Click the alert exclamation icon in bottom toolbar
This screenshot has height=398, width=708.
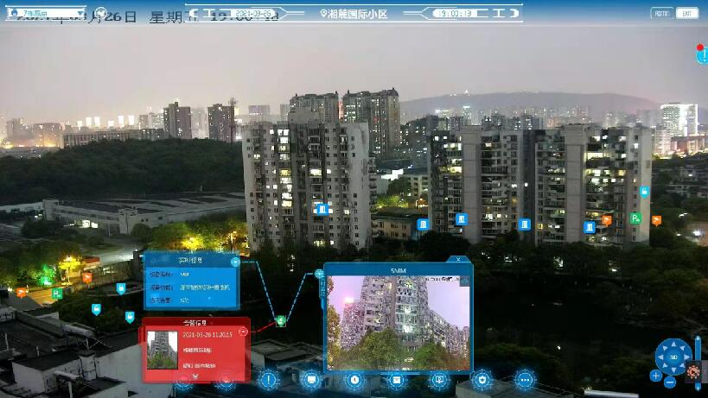coord(269,379)
